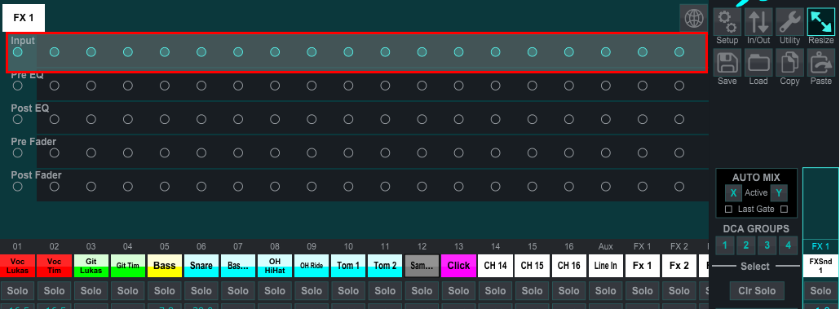Activate Auto Mix group X
This screenshot has width=840, height=309.
pos(733,192)
